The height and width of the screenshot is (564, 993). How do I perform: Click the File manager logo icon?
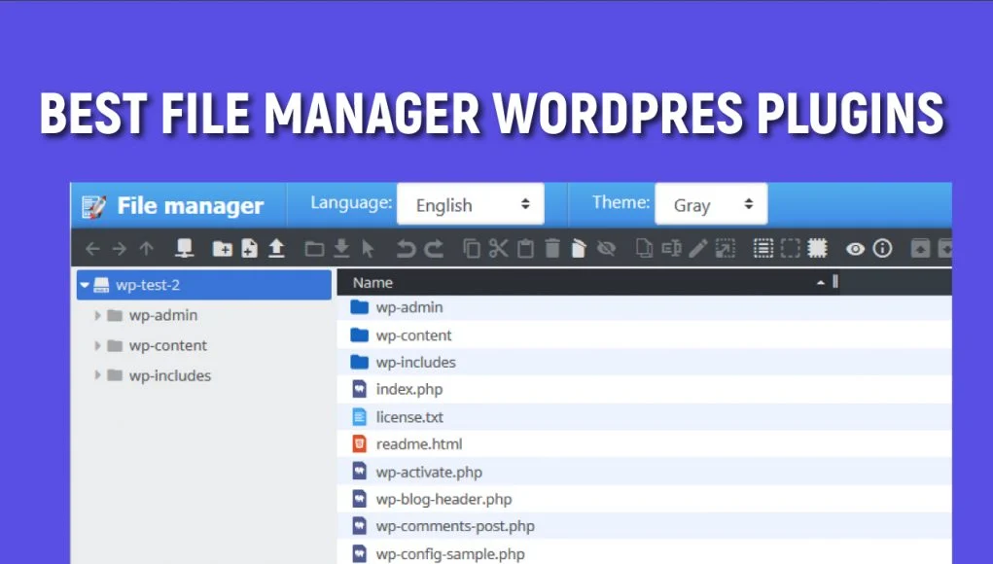tap(93, 206)
